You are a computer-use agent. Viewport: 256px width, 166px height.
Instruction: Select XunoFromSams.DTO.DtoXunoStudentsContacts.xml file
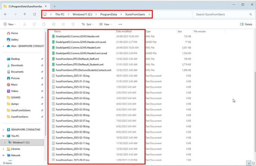(x=83, y=70)
